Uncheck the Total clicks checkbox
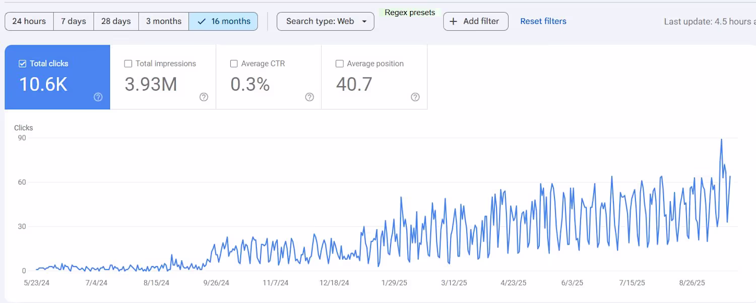756x303 pixels. (22, 64)
